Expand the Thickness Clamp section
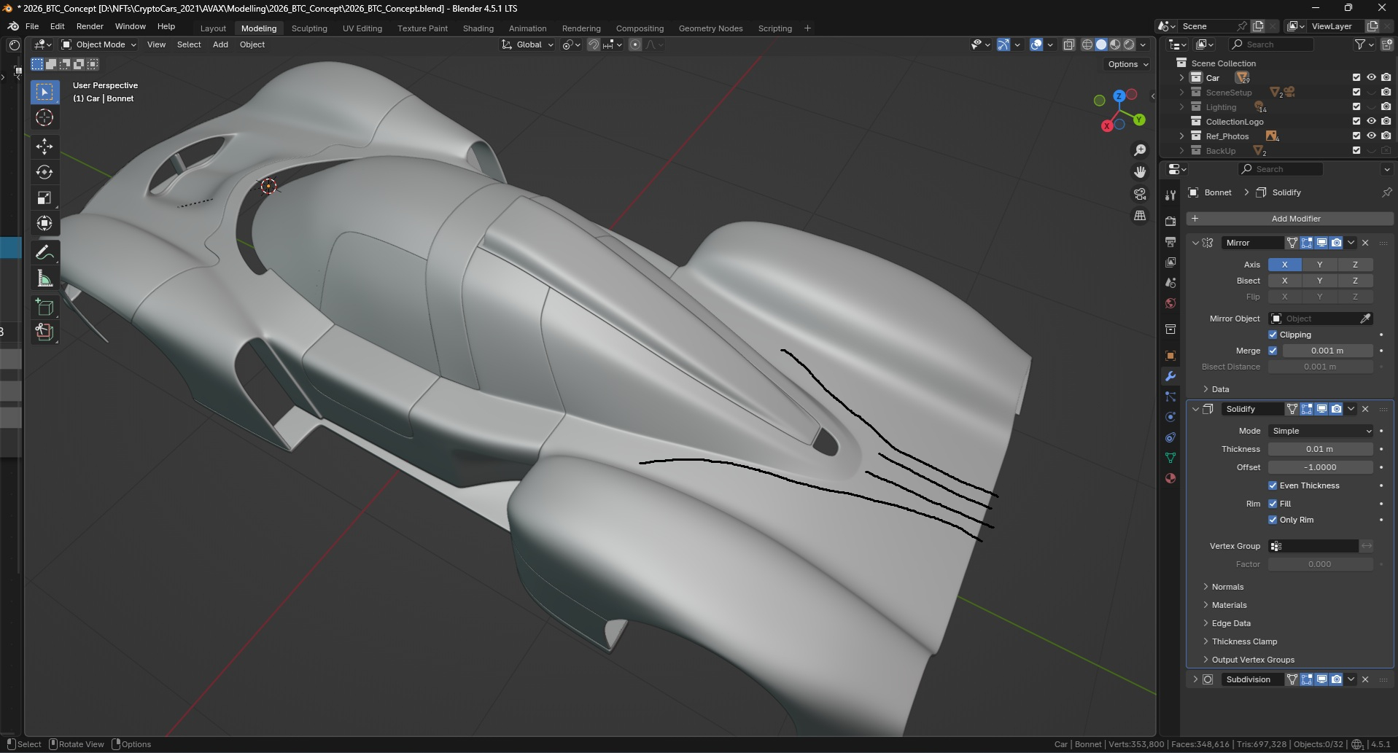This screenshot has width=1398, height=753. pos(1244,641)
